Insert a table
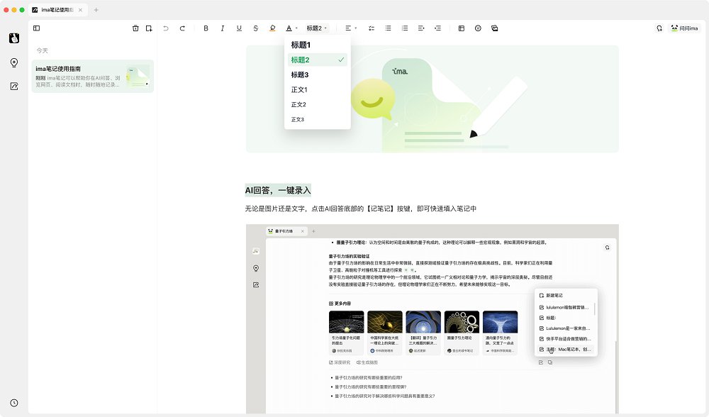The height and width of the screenshot is (417, 709). coord(462,28)
